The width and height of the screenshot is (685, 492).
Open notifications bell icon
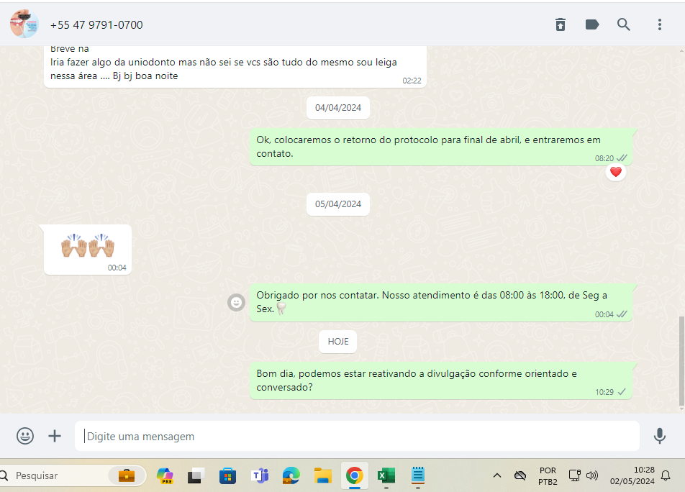(x=666, y=475)
